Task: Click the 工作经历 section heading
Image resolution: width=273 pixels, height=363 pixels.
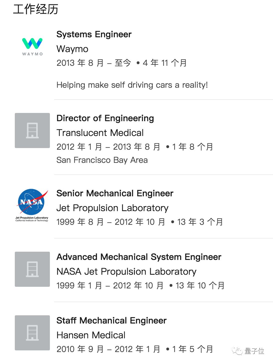Action: [x=36, y=9]
